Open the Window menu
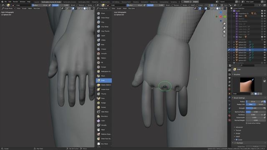Screen dimensions: 267x150 point(23,2)
